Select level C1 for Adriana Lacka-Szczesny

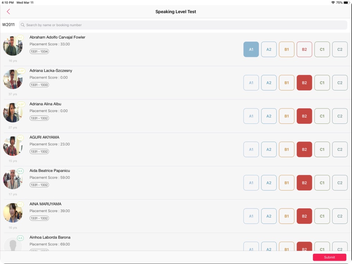(x=322, y=83)
